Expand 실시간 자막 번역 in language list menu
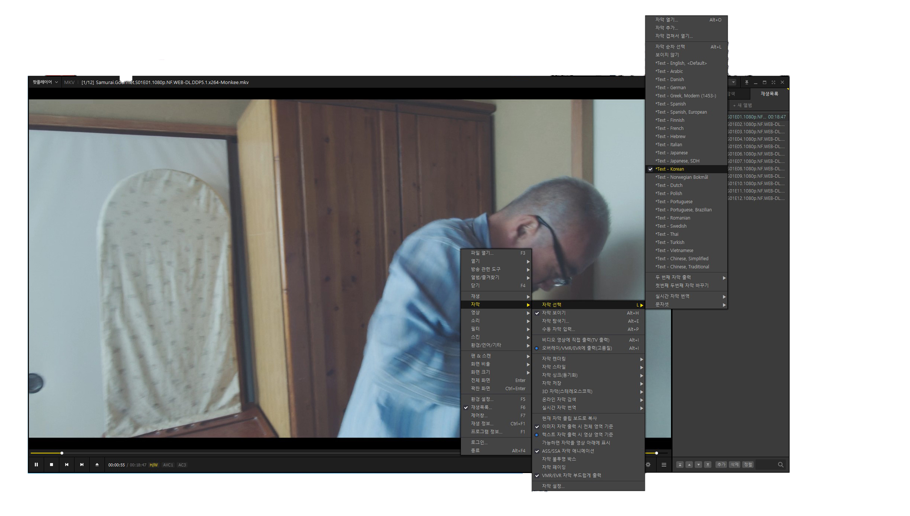 pyautogui.click(x=686, y=296)
